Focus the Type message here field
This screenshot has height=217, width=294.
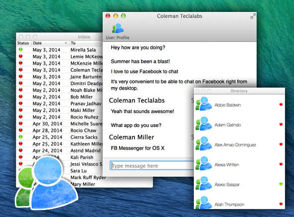pyautogui.click(x=152, y=166)
